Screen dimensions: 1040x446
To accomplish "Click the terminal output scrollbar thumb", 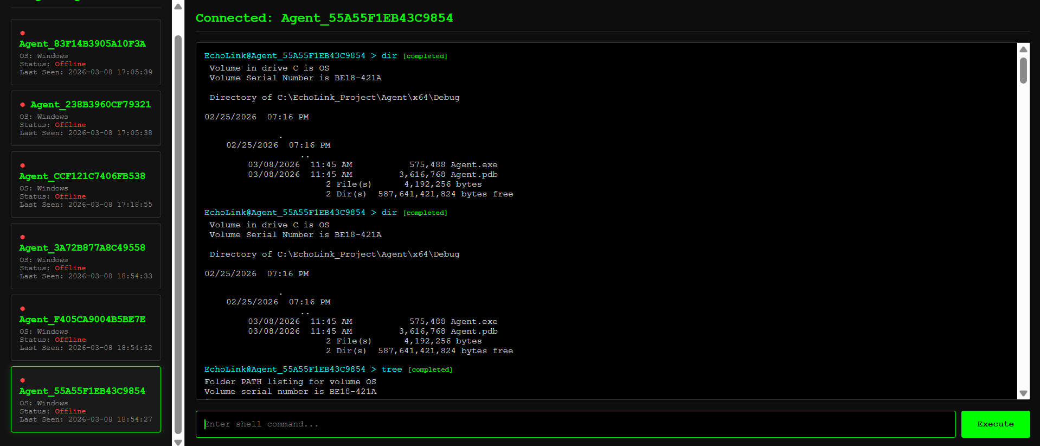I will coord(1023,71).
